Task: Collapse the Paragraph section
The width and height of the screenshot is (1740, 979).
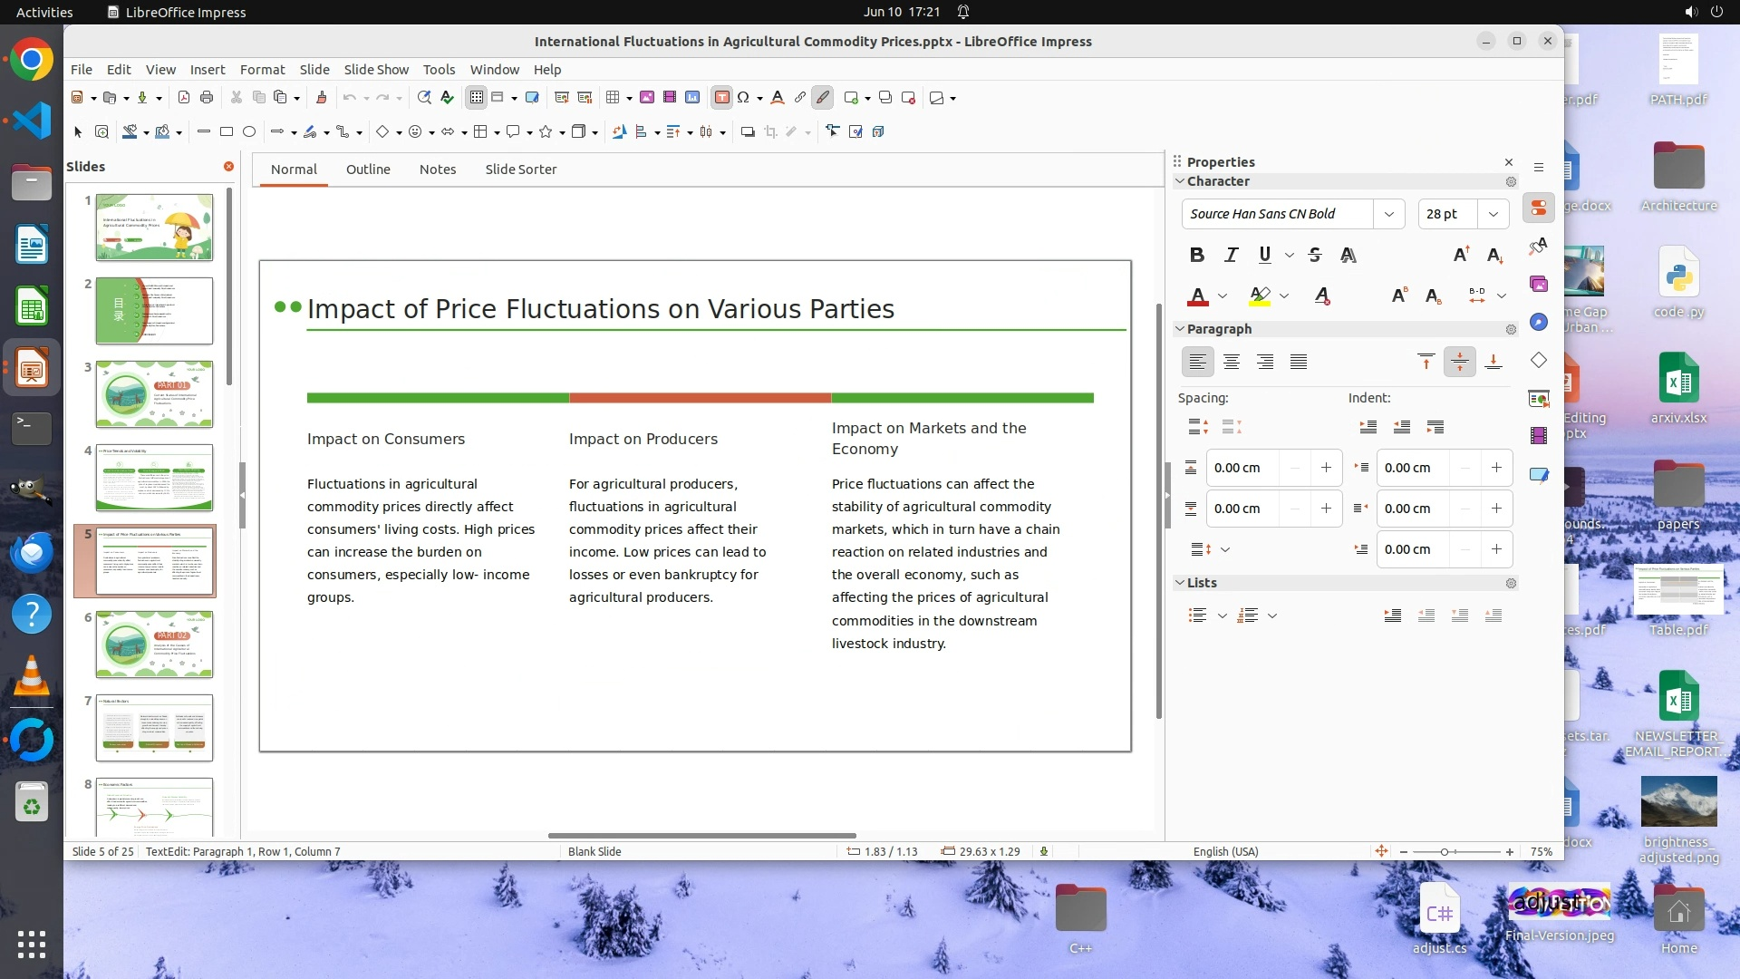Action: pyautogui.click(x=1180, y=329)
